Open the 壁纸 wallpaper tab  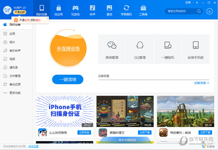tap(109, 10)
